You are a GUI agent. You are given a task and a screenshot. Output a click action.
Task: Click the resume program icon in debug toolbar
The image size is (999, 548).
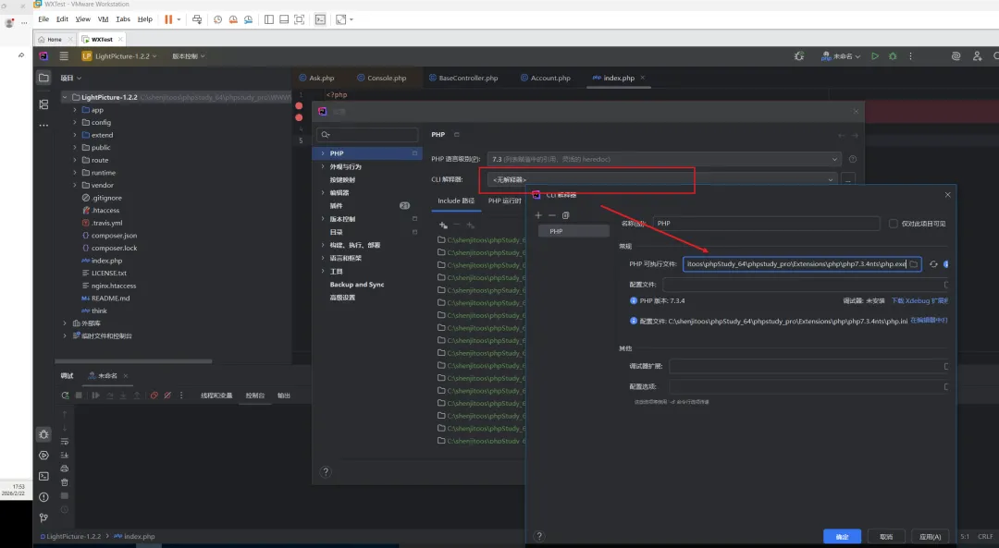pyautogui.click(x=95, y=396)
